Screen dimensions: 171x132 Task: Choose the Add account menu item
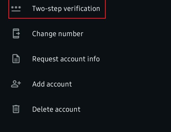[x=86, y=84]
